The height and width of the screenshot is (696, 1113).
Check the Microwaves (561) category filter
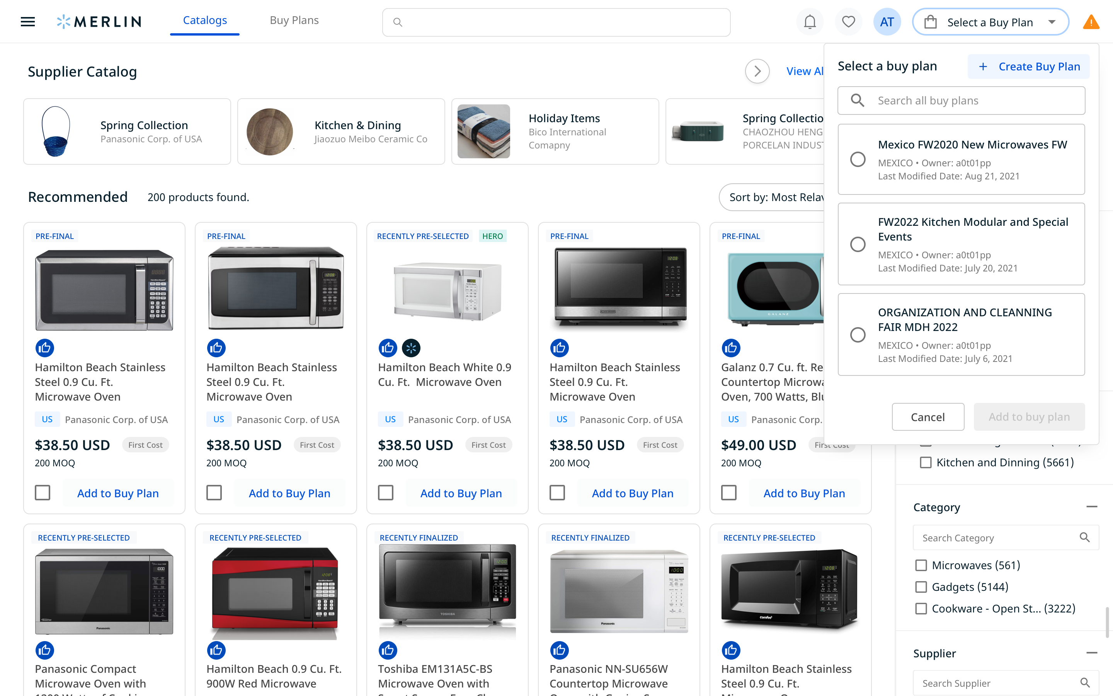pyautogui.click(x=921, y=565)
